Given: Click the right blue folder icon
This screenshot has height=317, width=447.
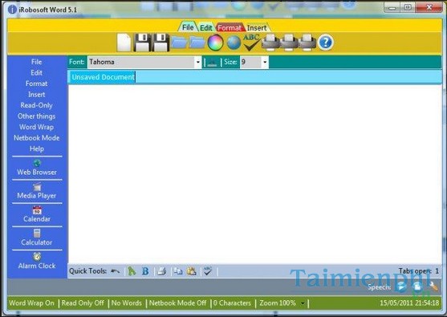Looking at the screenshot, I should [x=197, y=43].
